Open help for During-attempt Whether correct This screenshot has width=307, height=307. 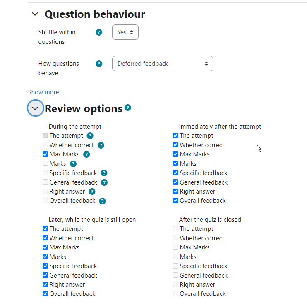(x=101, y=145)
